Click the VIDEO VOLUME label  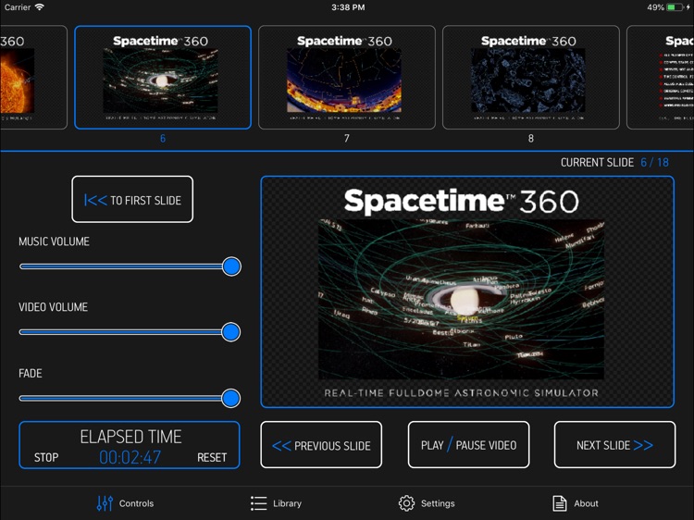click(x=53, y=306)
